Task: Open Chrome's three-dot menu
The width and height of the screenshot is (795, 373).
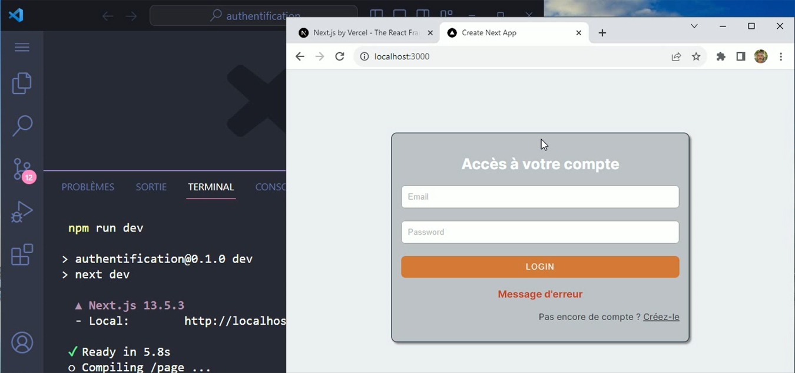Action: (781, 56)
